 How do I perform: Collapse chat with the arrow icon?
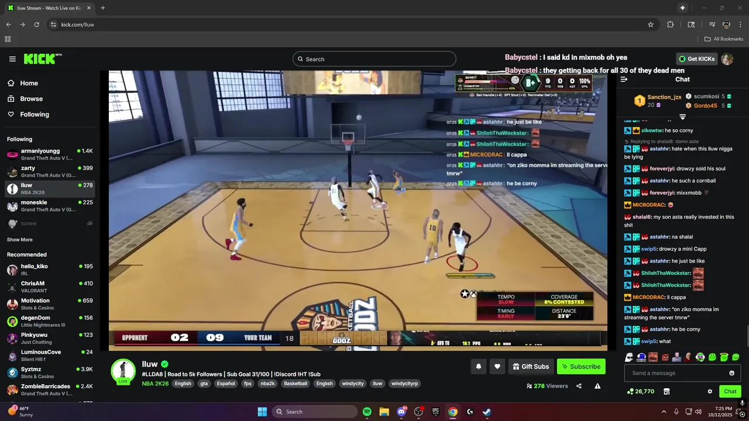tap(624, 80)
